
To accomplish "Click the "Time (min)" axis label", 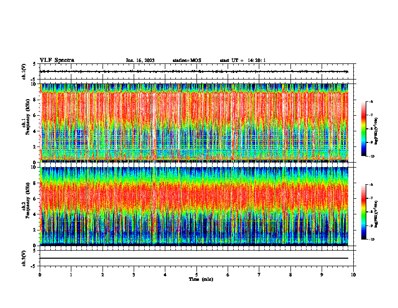I will coord(201,279).
